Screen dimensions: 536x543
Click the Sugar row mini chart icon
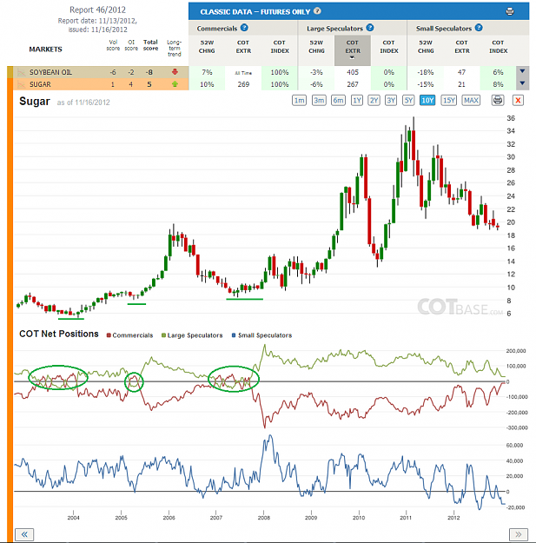click(21, 84)
